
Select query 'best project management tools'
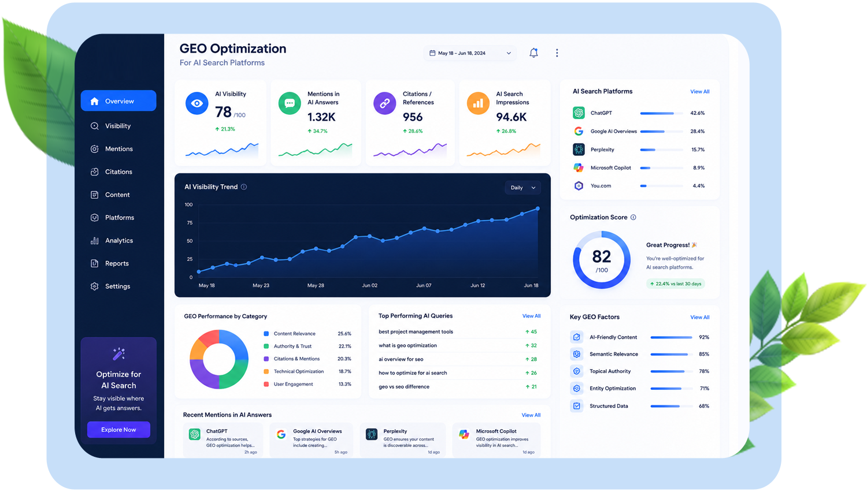(416, 332)
